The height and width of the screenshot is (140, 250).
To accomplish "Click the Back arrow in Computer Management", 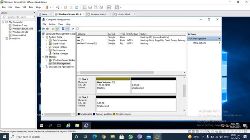I will pos(43,29).
